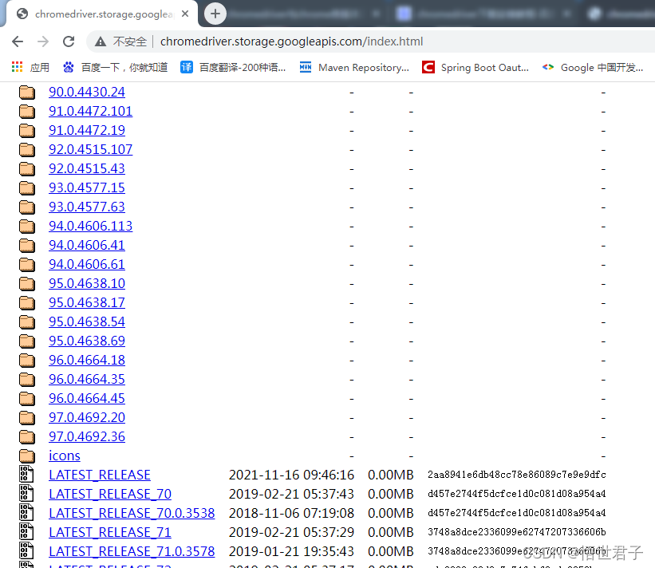Viewport: 655px width, 568px height.
Task: Close the chromedriver.storage.googleapis tab
Action: pyautogui.click(x=185, y=14)
